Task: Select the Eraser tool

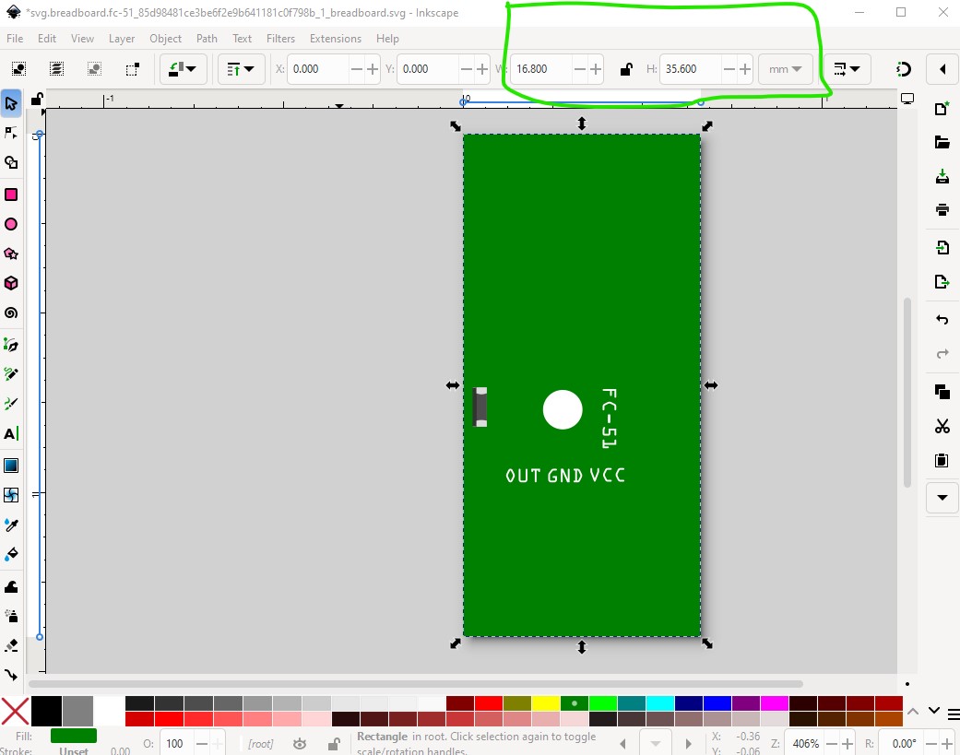Action: [11, 644]
